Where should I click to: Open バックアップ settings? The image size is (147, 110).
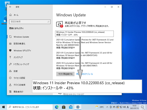click(x=16, y=57)
